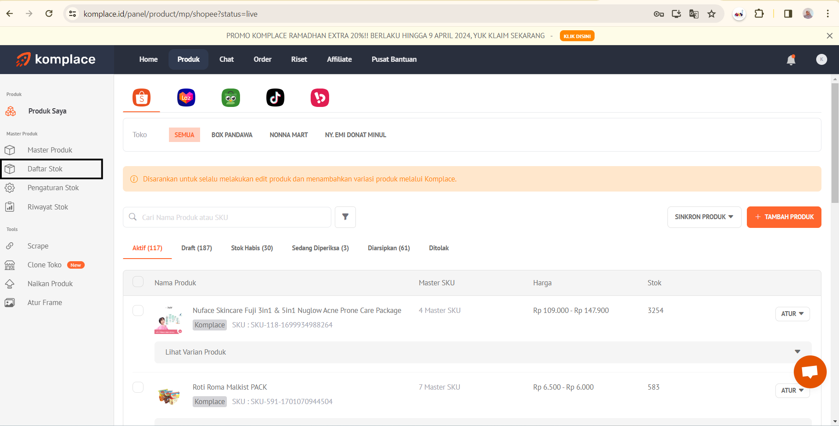Switch to the Diarsipkan (61) tab
Viewport: 839px width, 426px height.
pos(389,248)
